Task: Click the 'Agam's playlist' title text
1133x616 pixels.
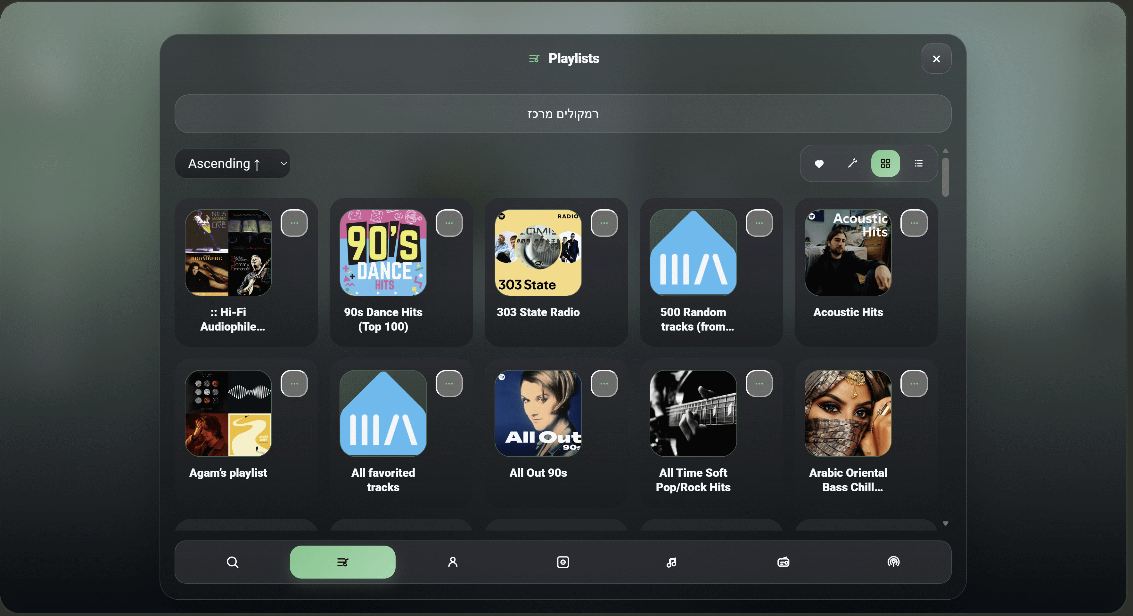Action: point(228,473)
